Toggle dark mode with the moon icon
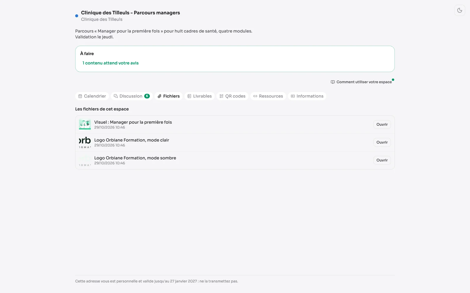 pyautogui.click(x=459, y=10)
